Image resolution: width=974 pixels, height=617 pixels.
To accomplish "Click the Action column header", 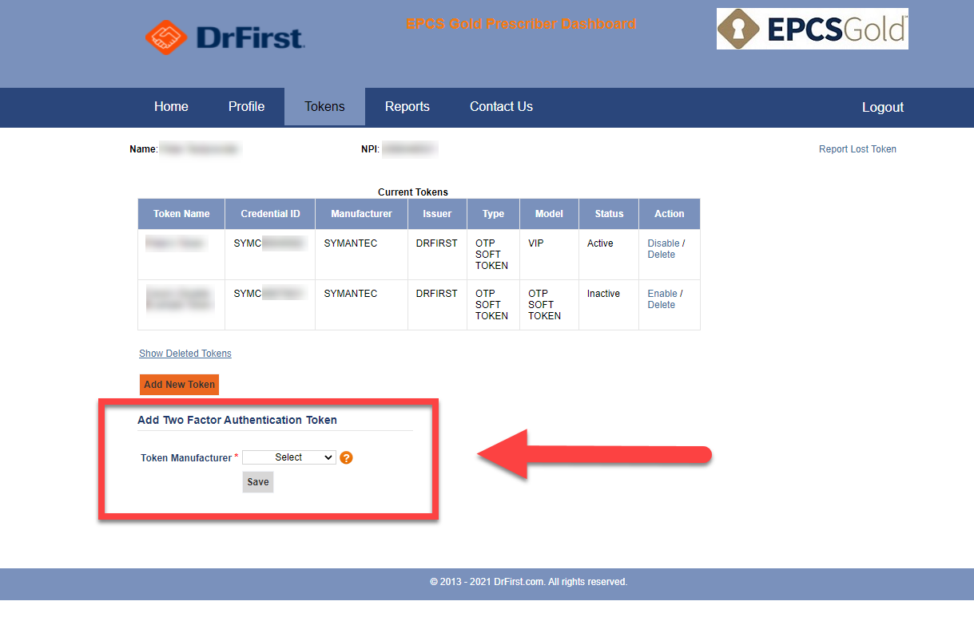I will (x=670, y=214).
